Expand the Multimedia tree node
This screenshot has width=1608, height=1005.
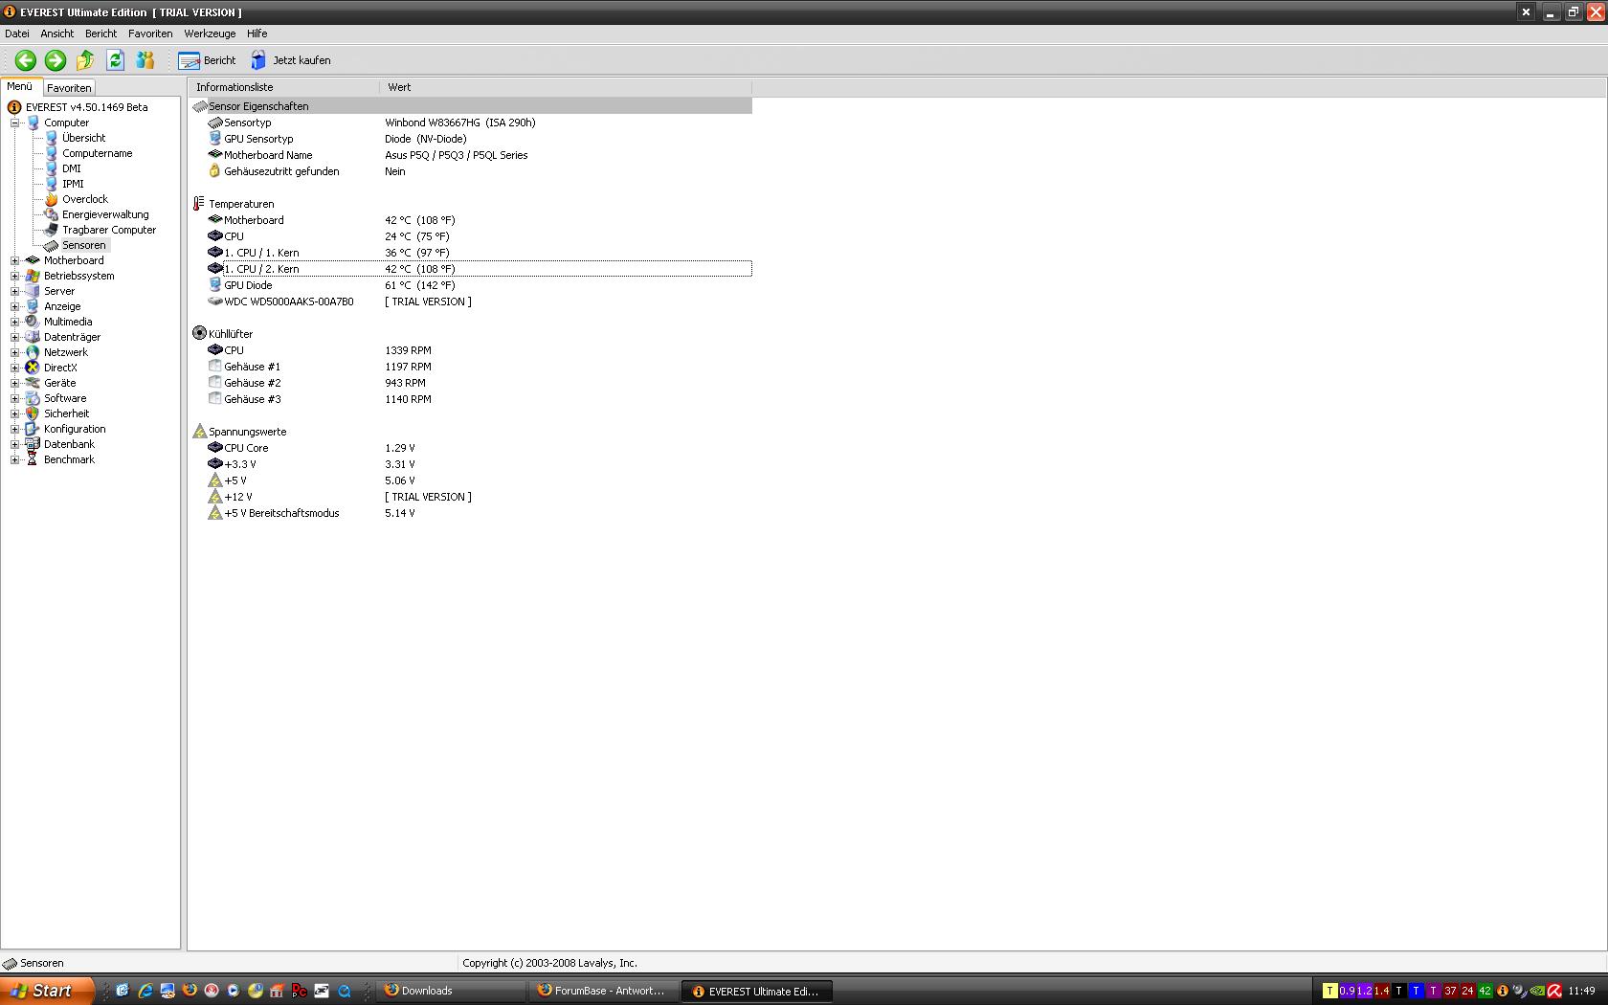pos(14,322)
